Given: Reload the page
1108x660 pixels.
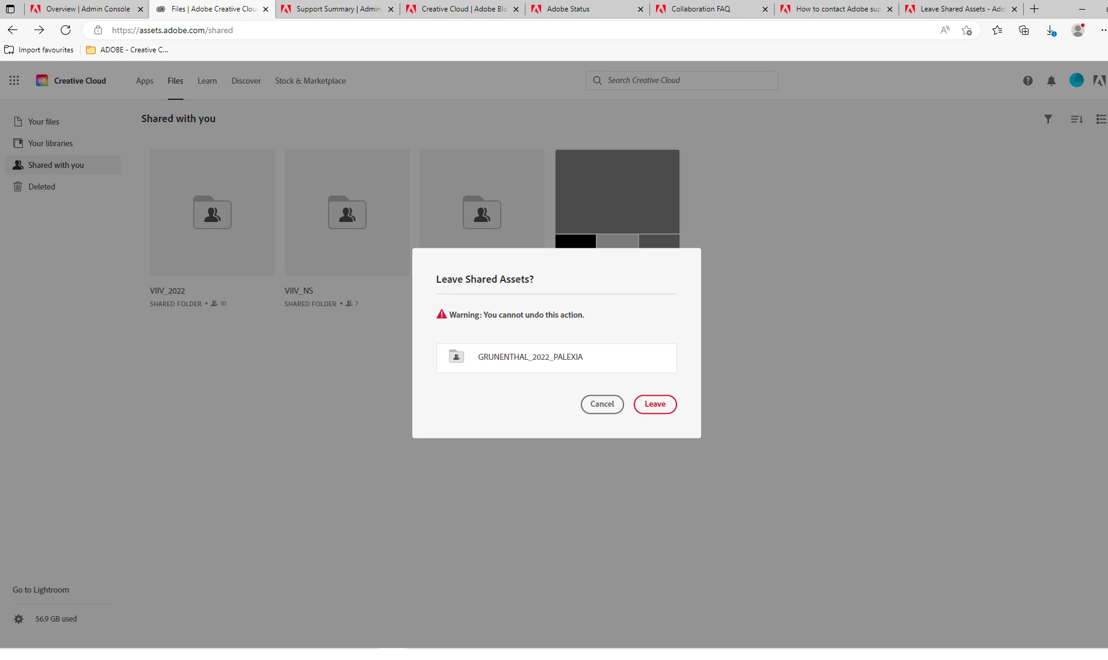Looking at the screenshot, I should point(66,30).
